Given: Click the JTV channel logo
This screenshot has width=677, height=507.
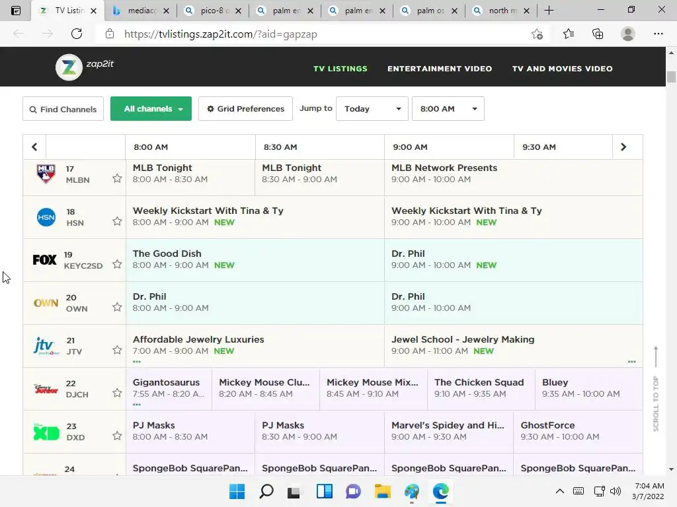Looking at the screenshot, I should (x=46, y=346).
